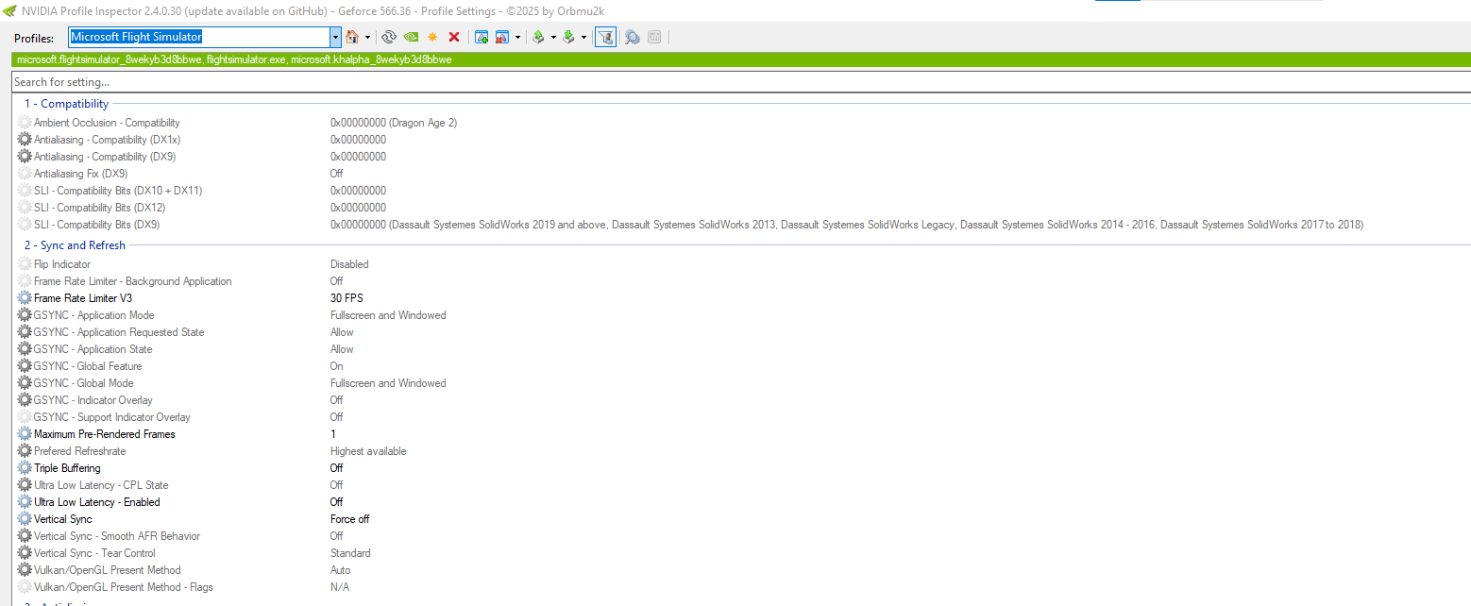The image size is (1471, 606).
Task: Click the Disabled value for Flip Indicator
Action: click(x=349, y=264)
